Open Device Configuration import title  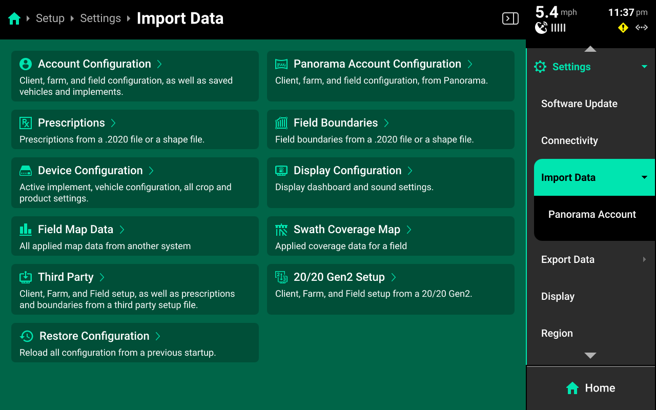click(x=90, y=171)
